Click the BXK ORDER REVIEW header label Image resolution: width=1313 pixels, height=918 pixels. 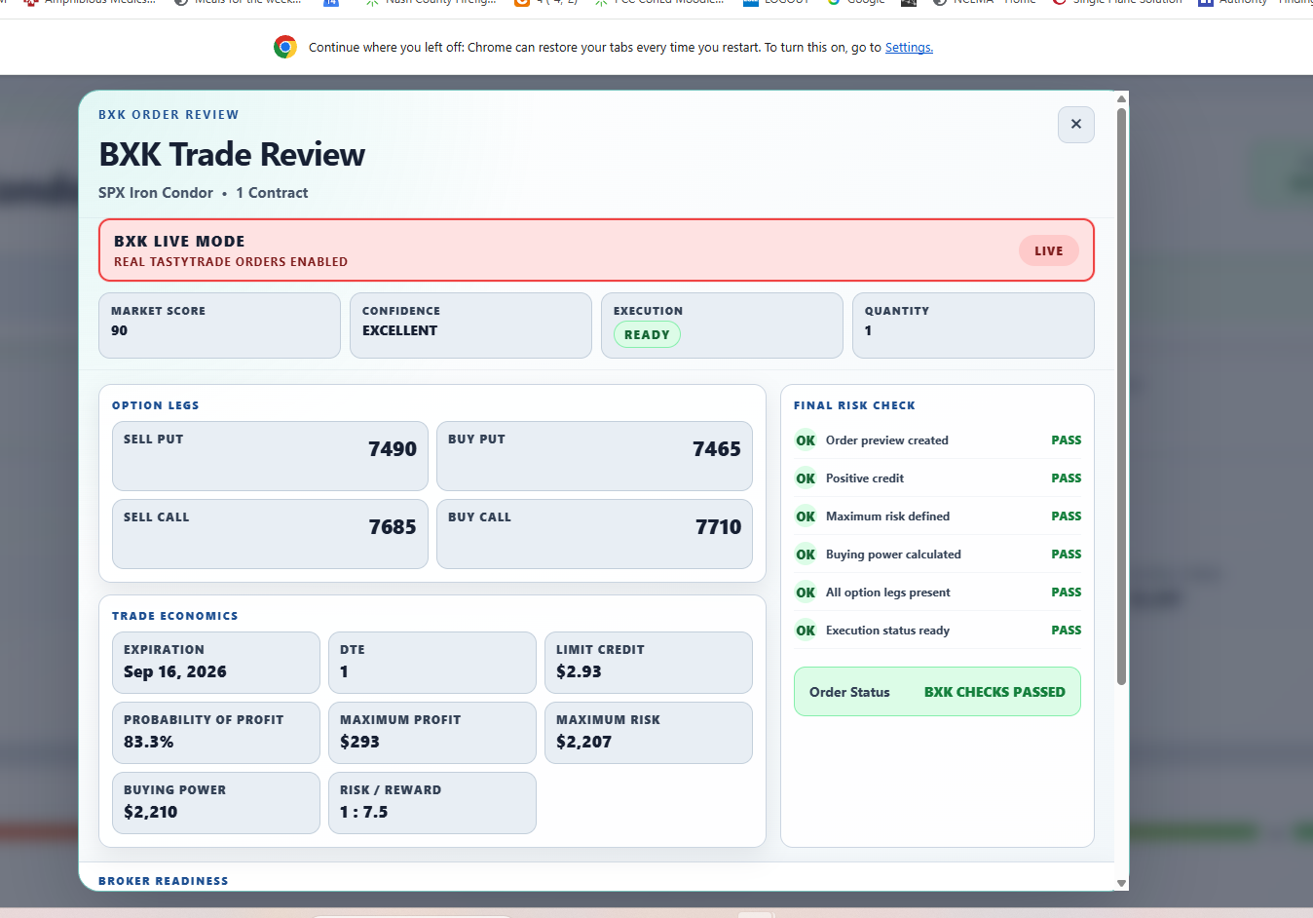(x=169, y=114)
